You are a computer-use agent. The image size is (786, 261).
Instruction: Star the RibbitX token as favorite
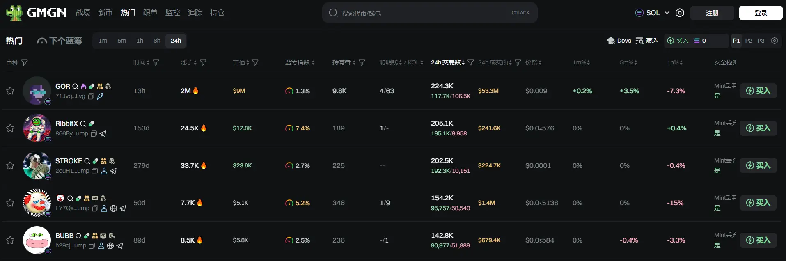tap(10, 128)
